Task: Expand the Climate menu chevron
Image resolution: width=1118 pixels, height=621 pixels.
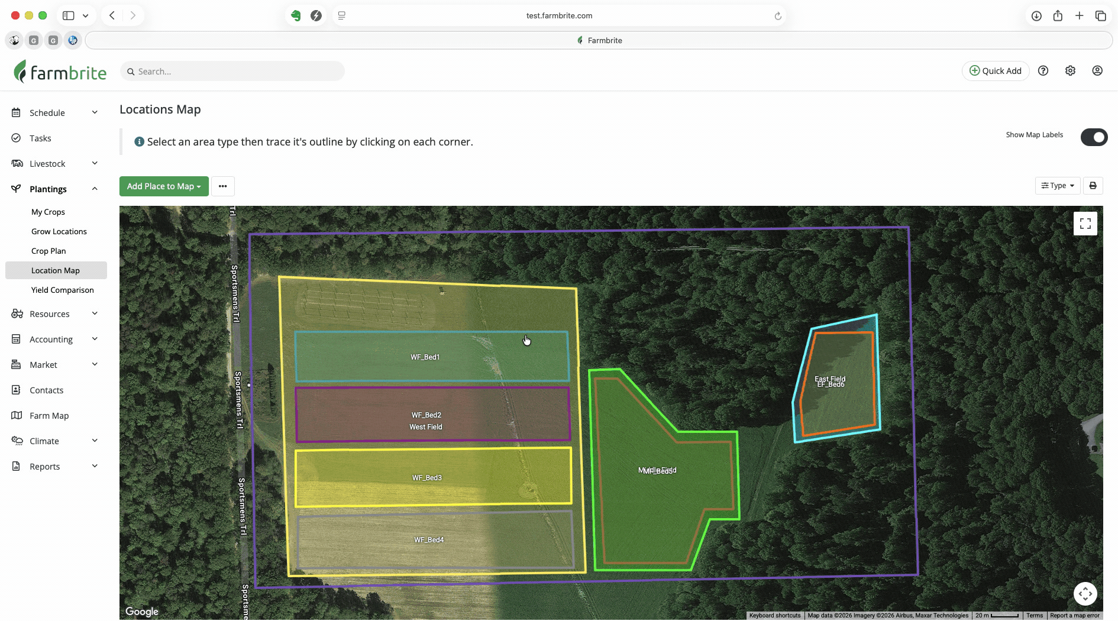Action: coord(95,441)
